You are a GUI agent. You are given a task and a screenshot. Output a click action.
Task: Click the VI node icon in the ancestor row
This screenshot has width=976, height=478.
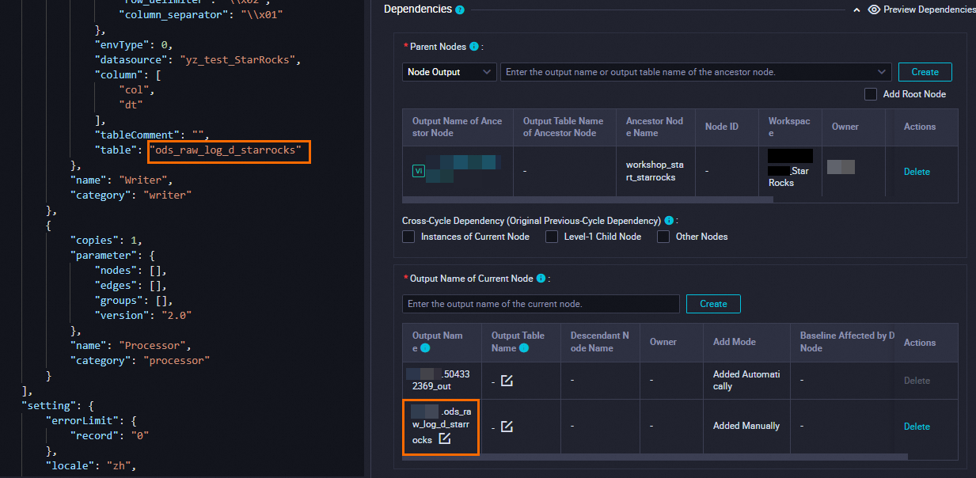pos(418,170)
